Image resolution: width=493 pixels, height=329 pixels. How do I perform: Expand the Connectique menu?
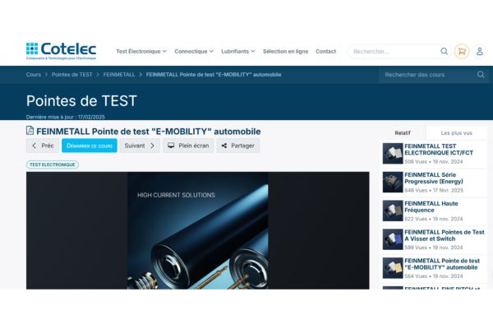[x=194, y=51]
